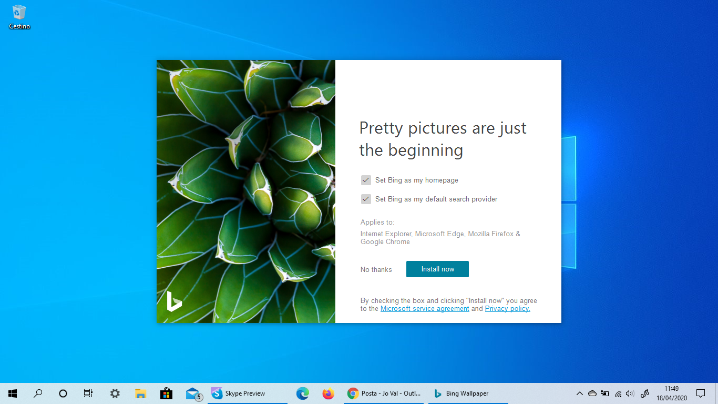Image resolution: width=718 pixels, height=404 pixels.
Task: Check battery status tray icon
Action: coord(605,393)
